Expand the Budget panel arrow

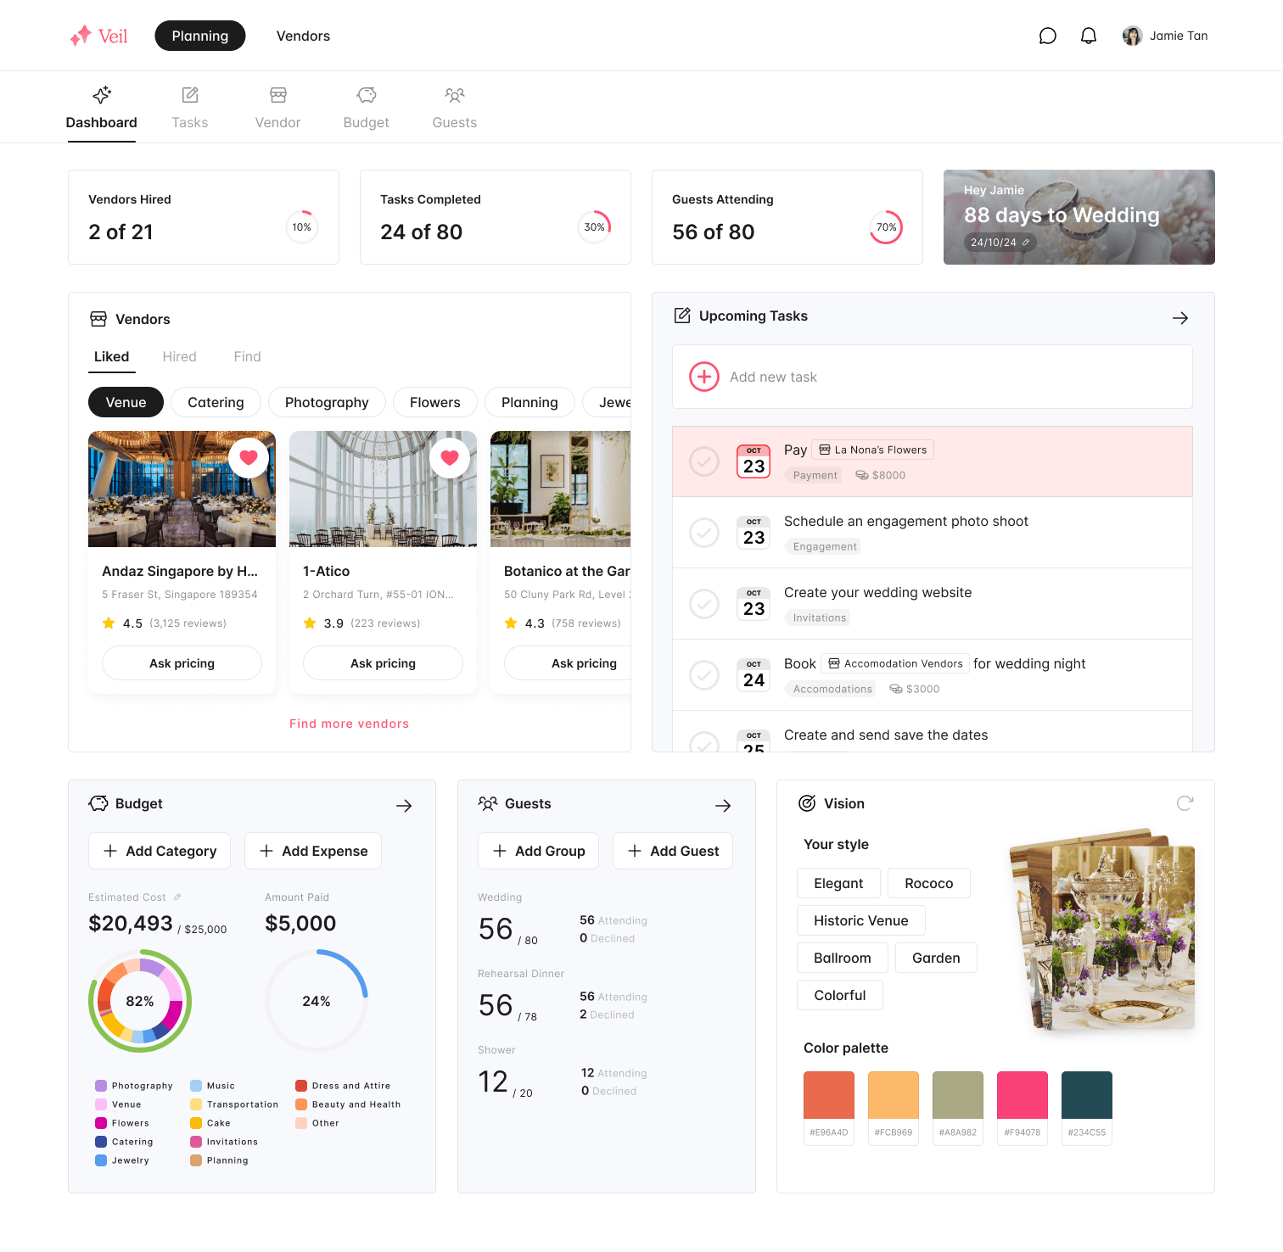[x=404, y=806]
